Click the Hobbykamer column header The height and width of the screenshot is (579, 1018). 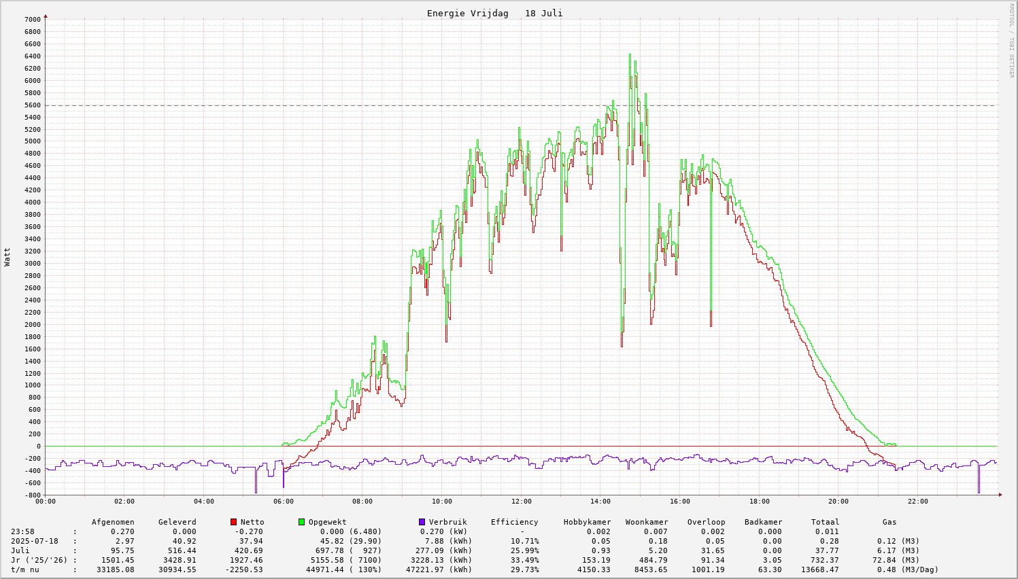tap(587, 522)
